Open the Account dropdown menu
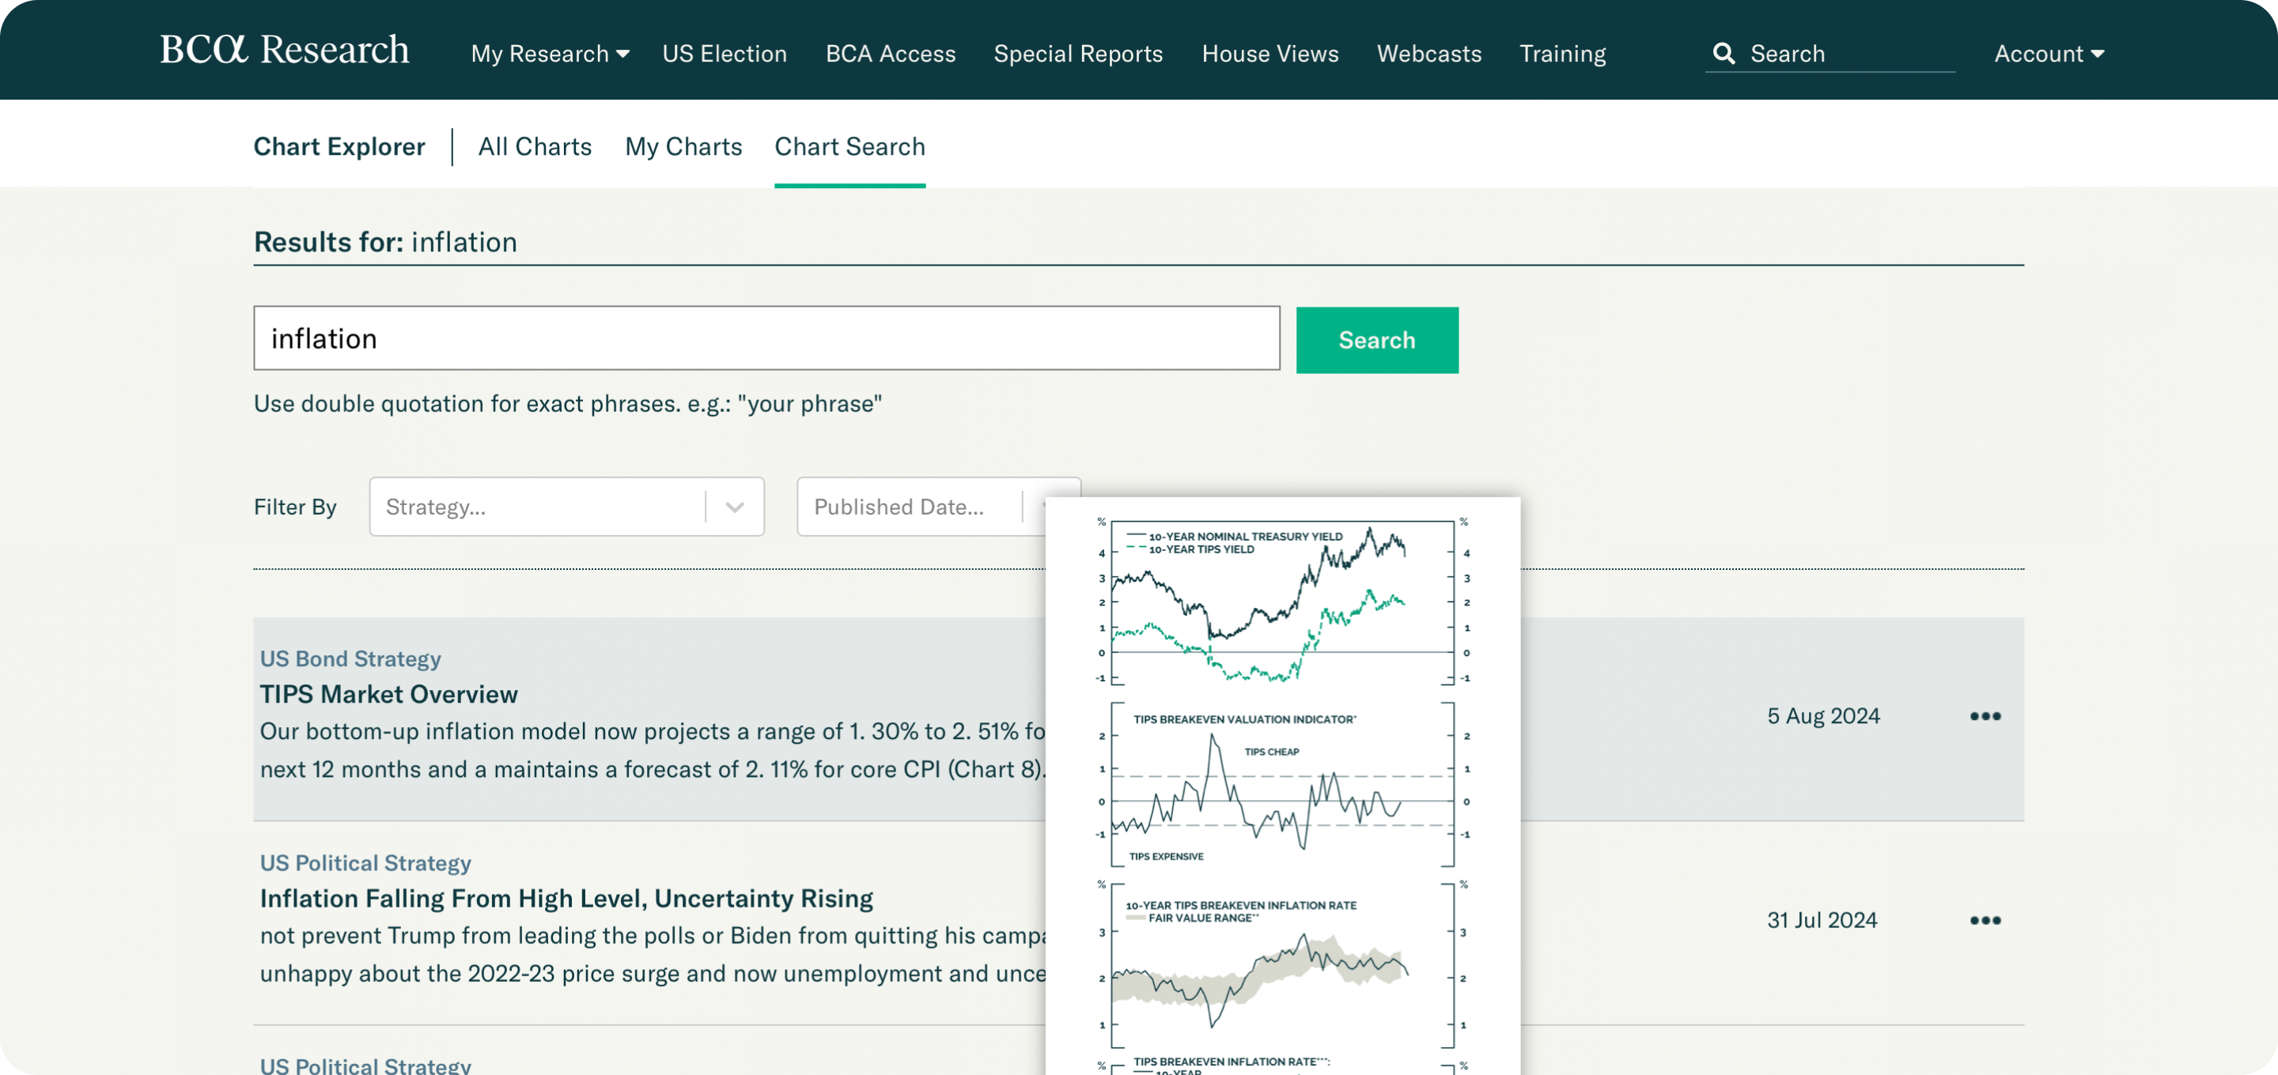 click(2048, 54)
